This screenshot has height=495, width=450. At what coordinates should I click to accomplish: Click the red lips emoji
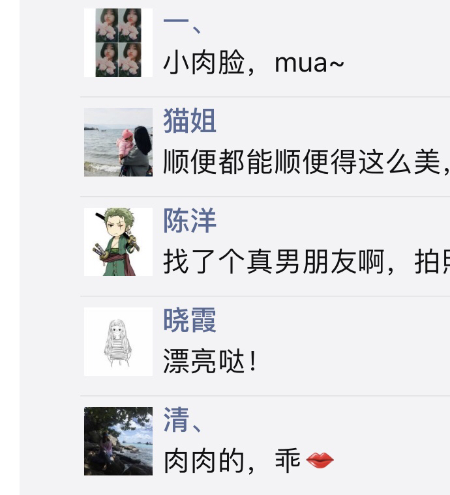pos(320,460)
